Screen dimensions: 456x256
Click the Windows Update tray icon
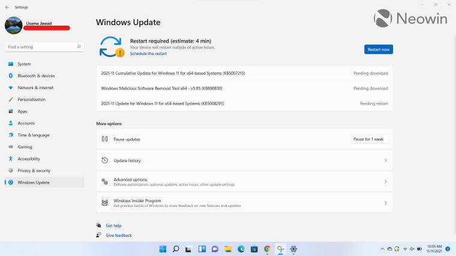point(397,249)
